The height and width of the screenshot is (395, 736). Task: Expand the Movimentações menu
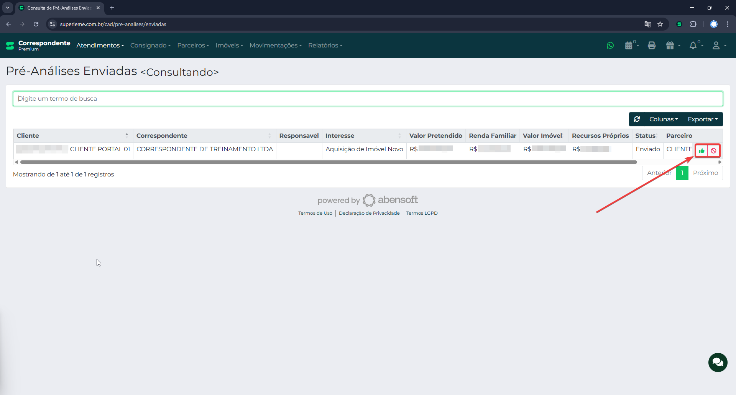click(x=276, y=45)
